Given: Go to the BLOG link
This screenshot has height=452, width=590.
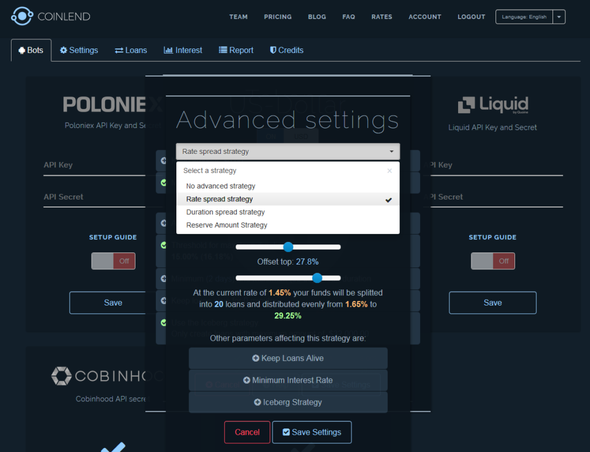Looking at the screenshot, I should click(317, 17).
